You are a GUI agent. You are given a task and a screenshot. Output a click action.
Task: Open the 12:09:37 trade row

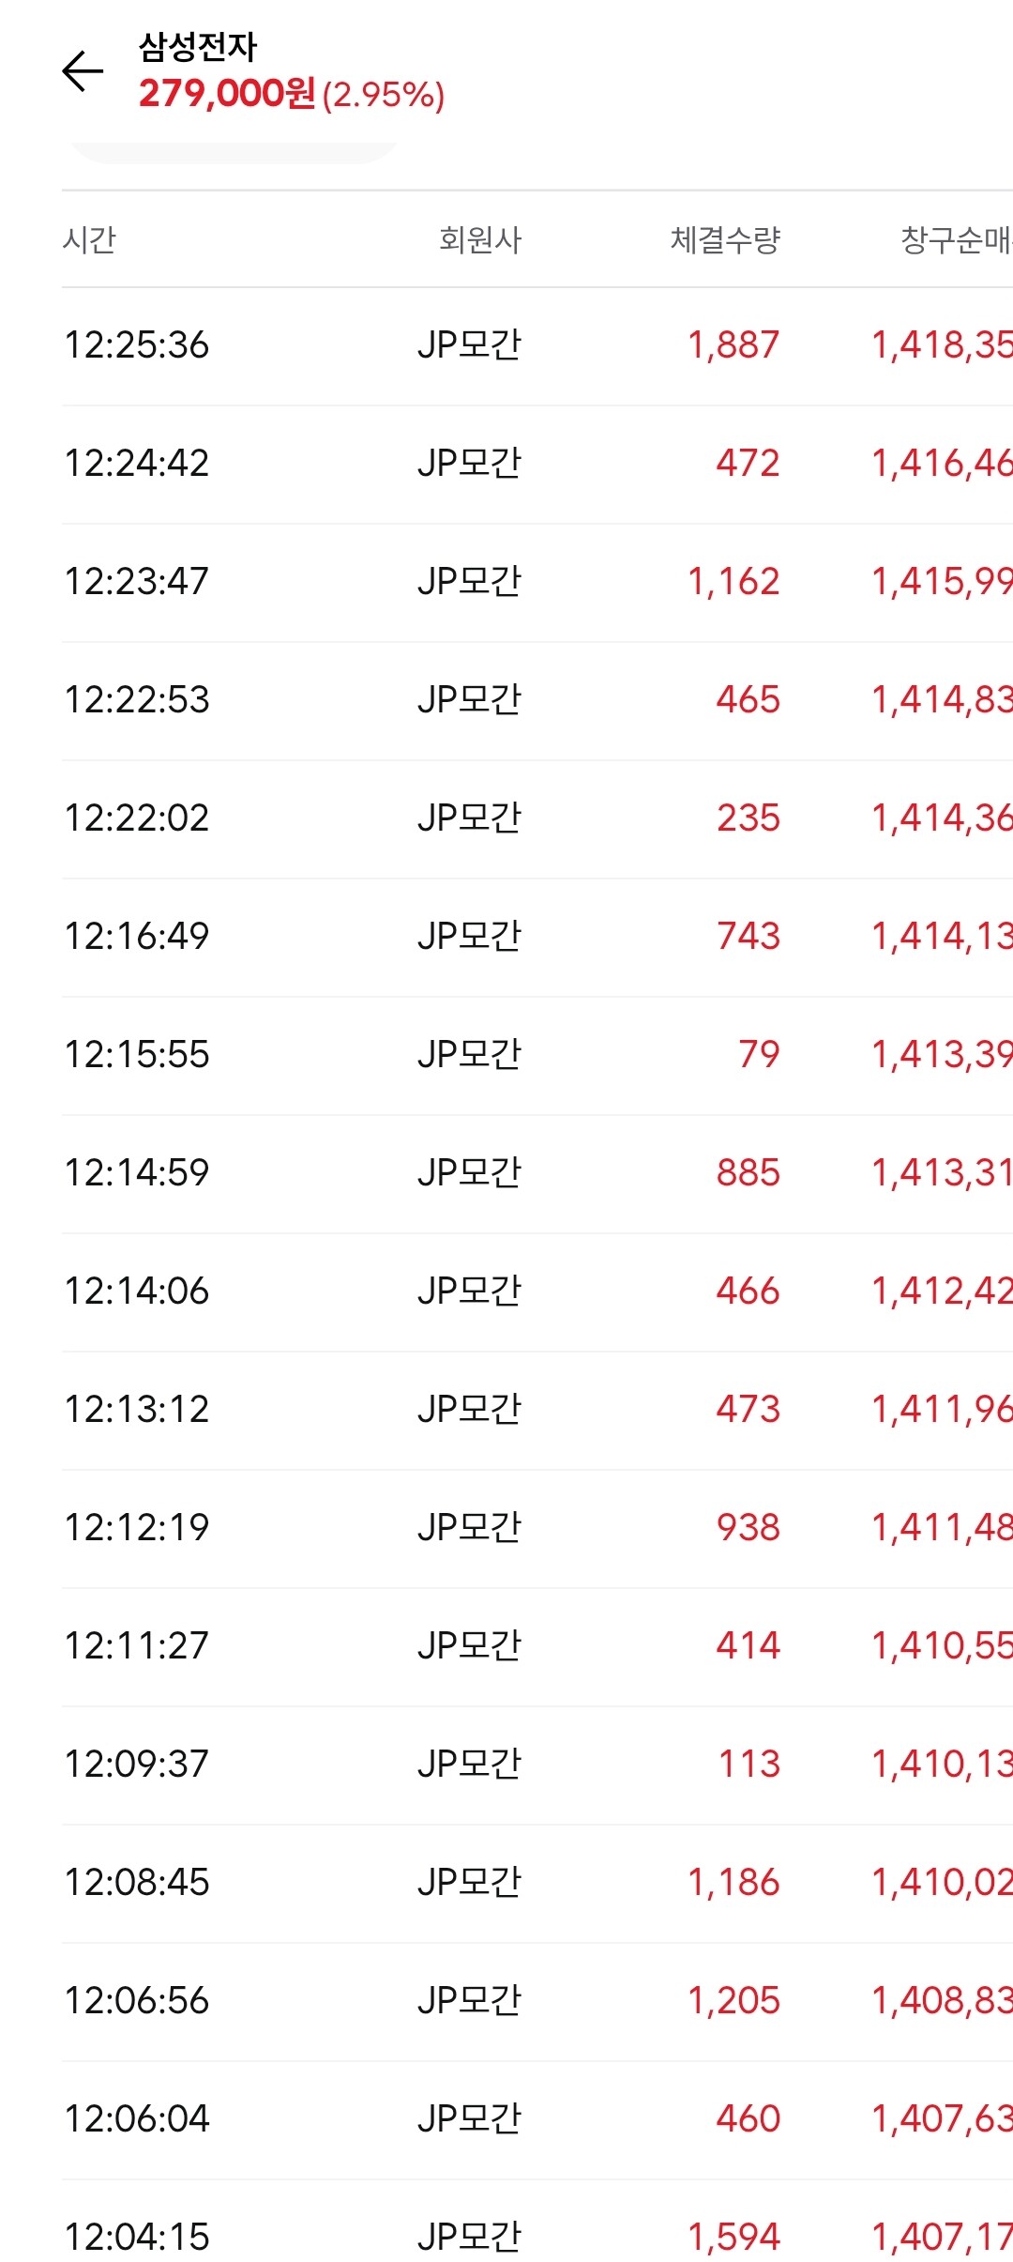[x=537, y=1765]
